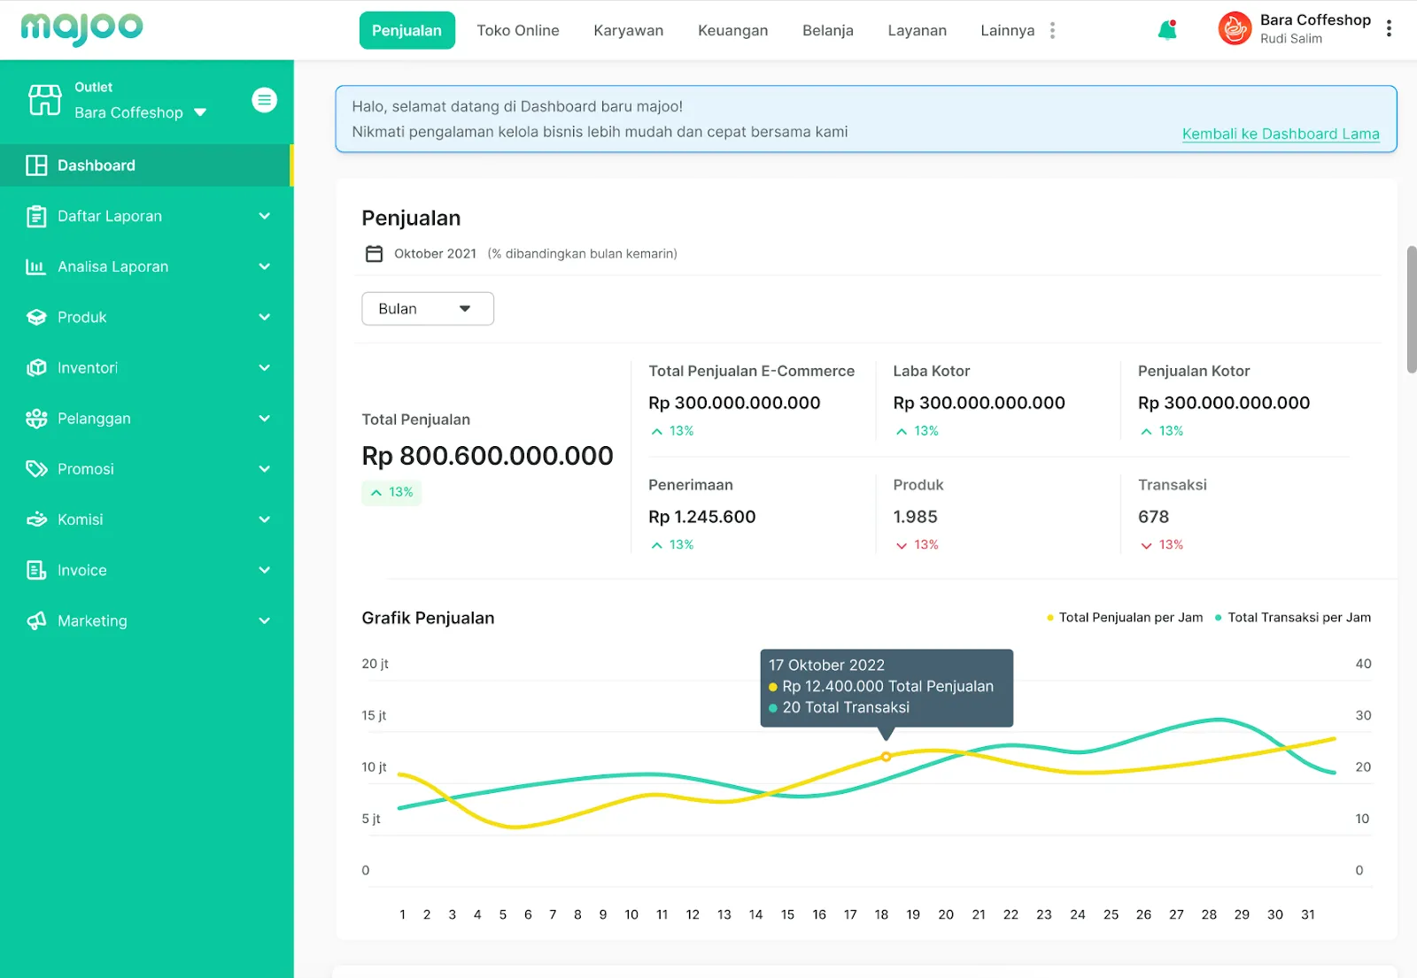
Task: Click the calendar icon beside Oktober 2021
Action: click(x=374, y=254)
